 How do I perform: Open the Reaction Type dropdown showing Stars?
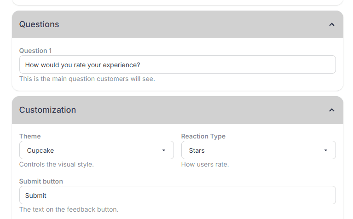(x=258, y=150)
